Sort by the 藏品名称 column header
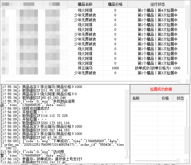The width and height of the screenshot is (191, 165). 85,4
